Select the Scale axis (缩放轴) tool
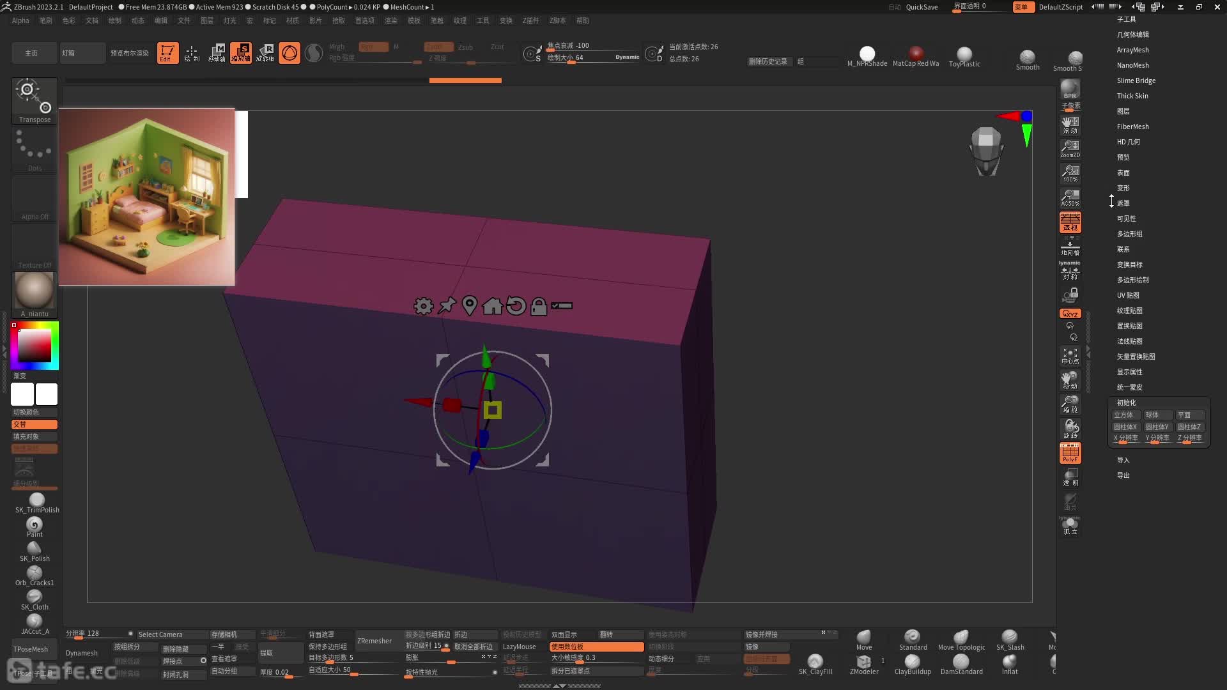 241,53
